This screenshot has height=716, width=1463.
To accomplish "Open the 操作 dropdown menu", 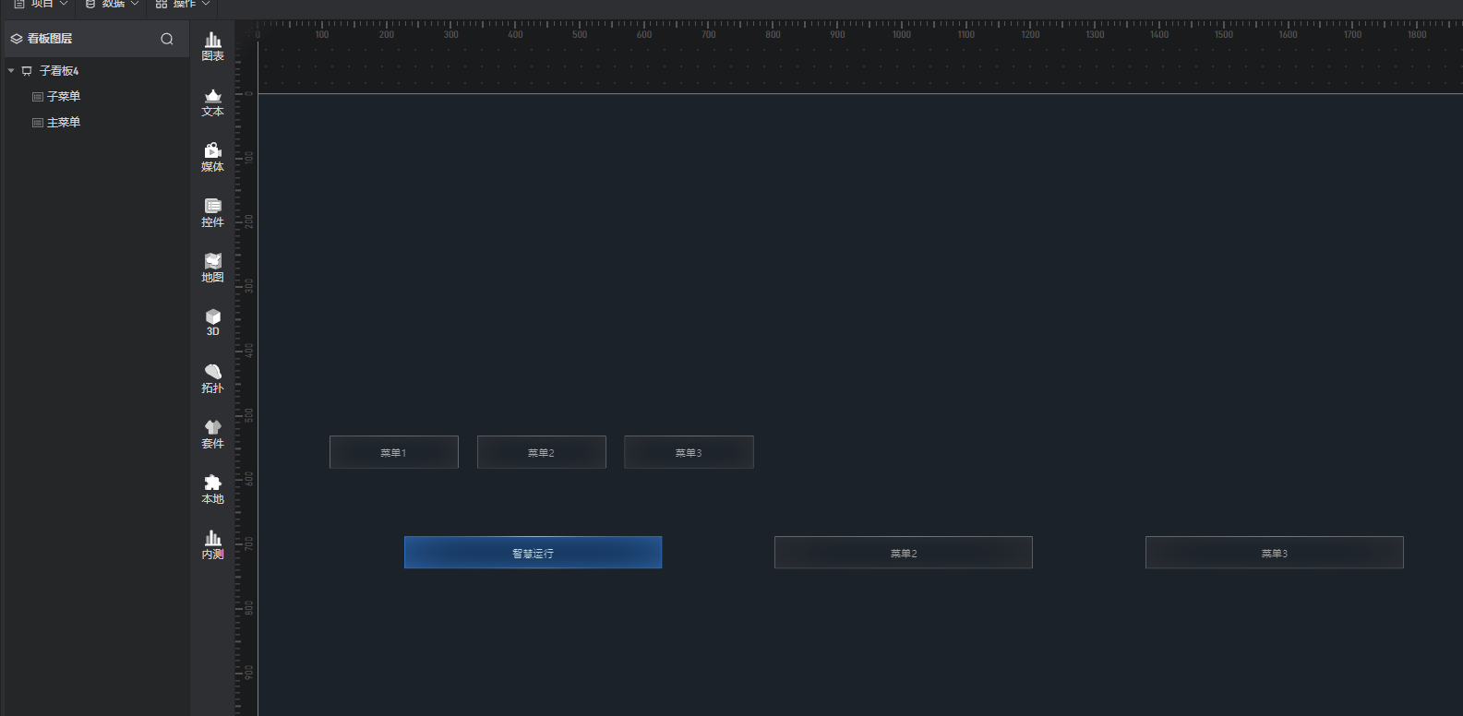I will click(x=183, y=5).
